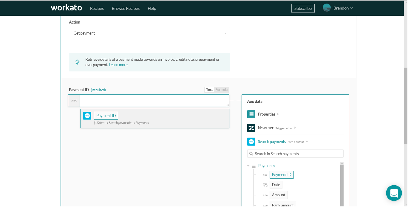Open the chat support bubble
This screenshot has height=207, width=408.
click(x=394, y=193)
